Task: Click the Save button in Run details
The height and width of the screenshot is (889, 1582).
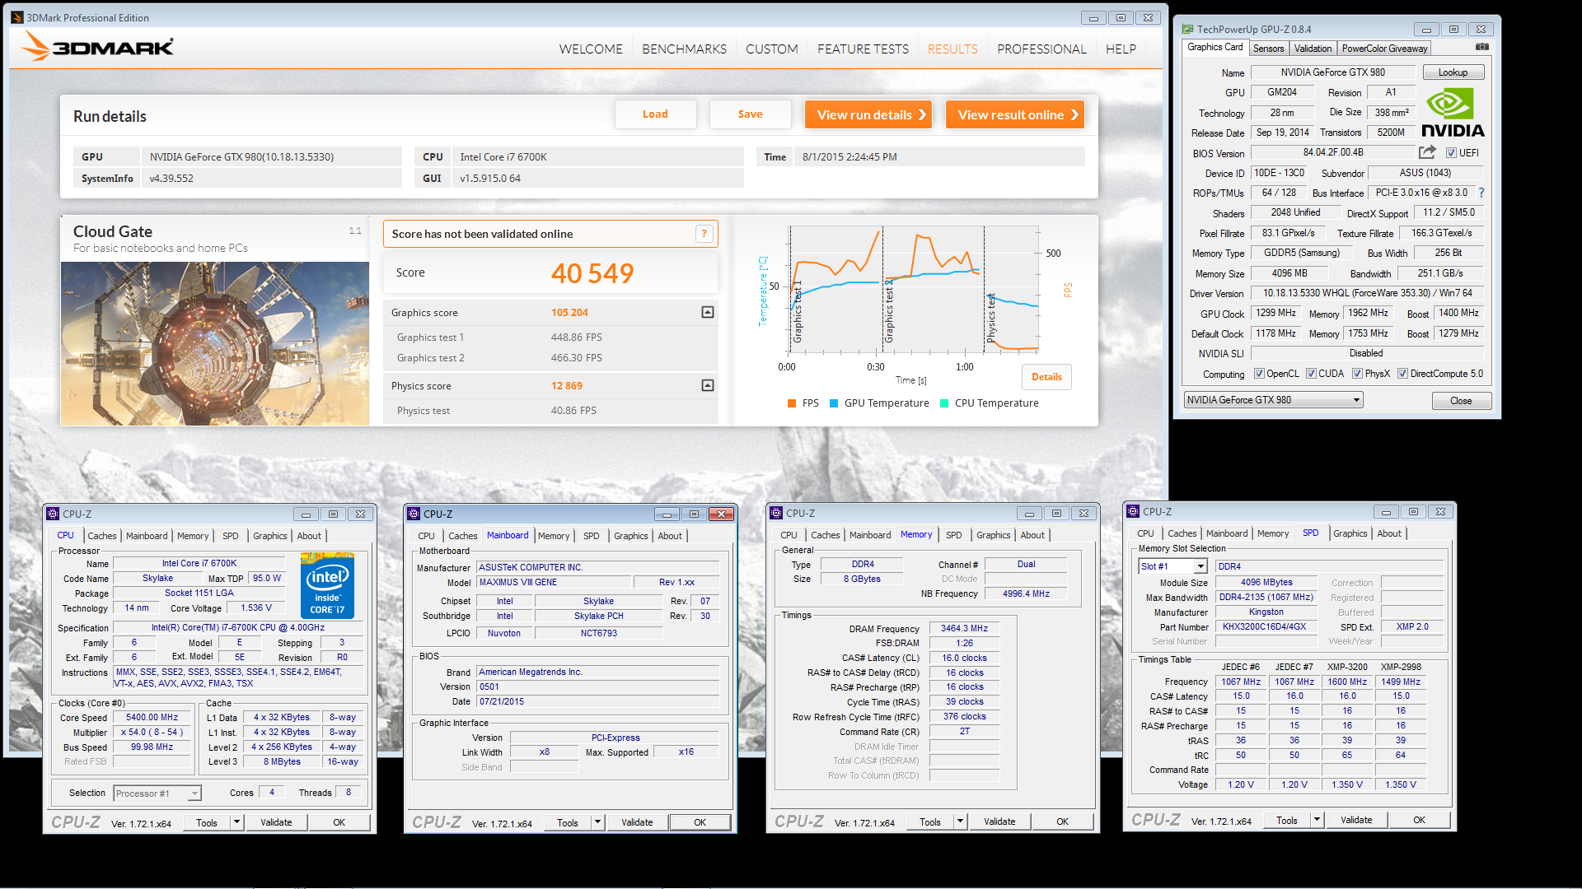Action: coord(750,114)
